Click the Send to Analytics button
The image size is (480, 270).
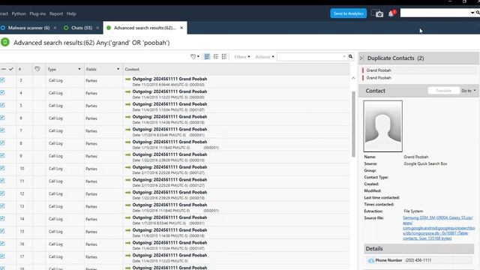(348, 13)
